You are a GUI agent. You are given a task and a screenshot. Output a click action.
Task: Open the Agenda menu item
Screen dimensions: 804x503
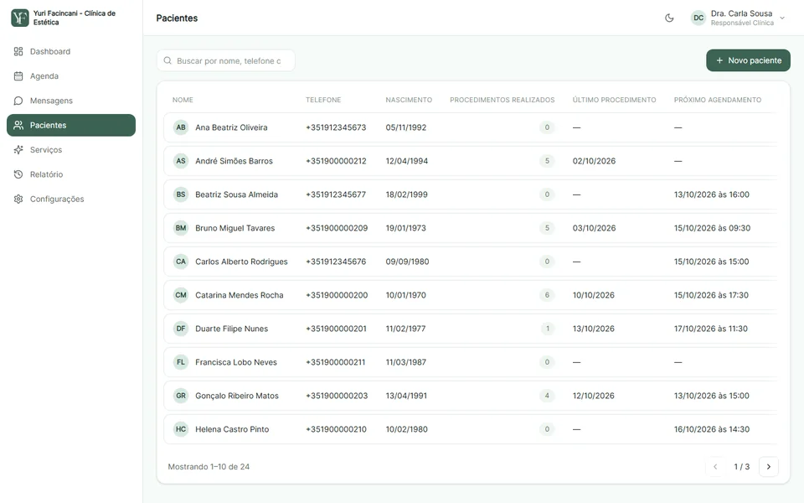[70, 76]
